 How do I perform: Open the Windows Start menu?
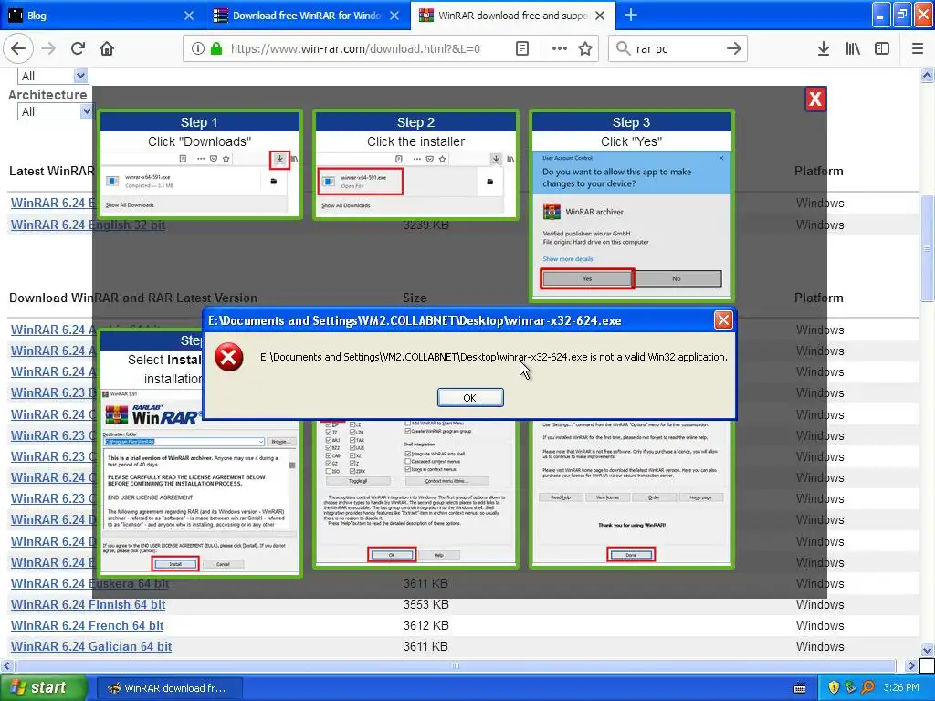click(42, 687)
